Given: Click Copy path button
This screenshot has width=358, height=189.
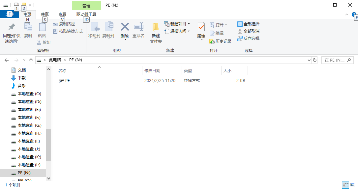Looking at the screenshot, I should [x=64, y=24].
